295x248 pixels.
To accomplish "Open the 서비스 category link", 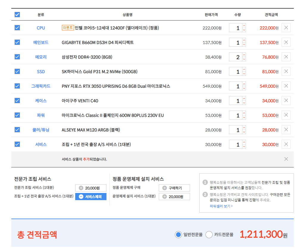I will click(x=41, y=144).
